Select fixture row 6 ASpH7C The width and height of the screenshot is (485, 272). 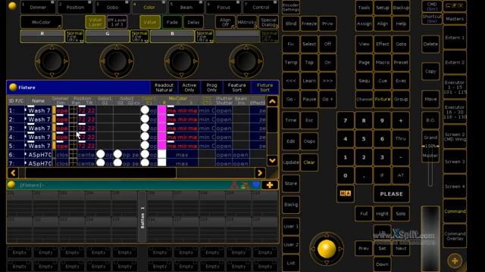[137, 154]
